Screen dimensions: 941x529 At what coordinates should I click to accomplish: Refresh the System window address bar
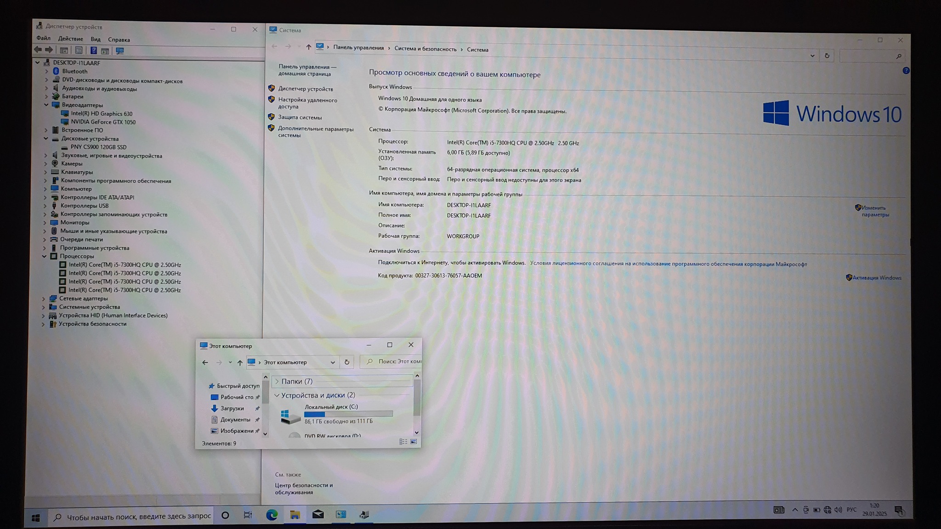[827, 56]
